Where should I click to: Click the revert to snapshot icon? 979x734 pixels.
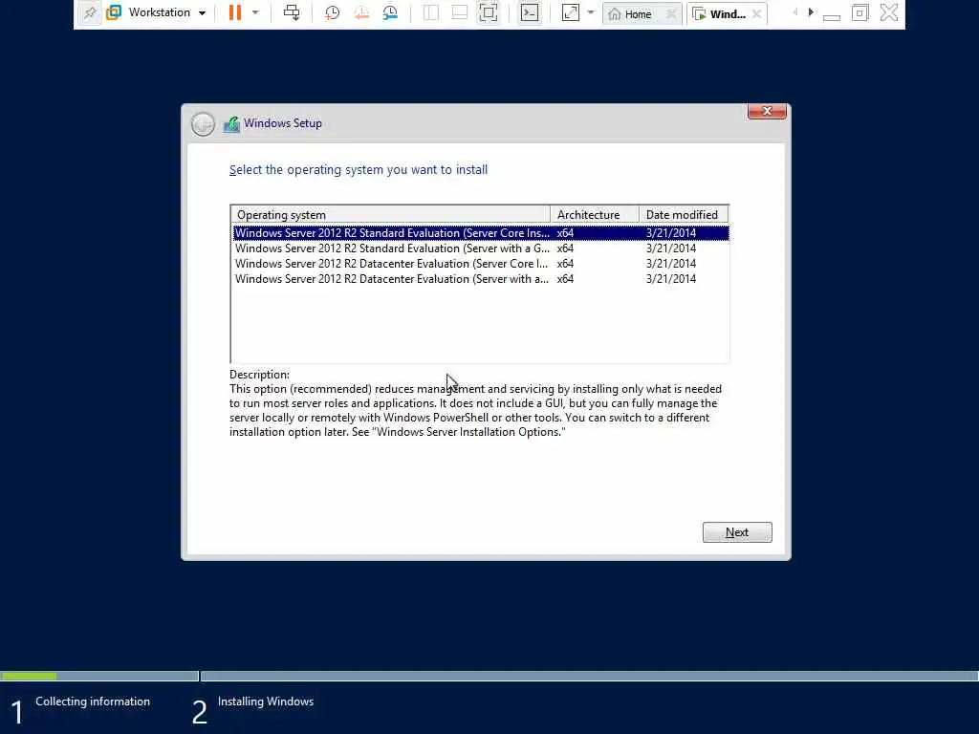pos(361,12)
